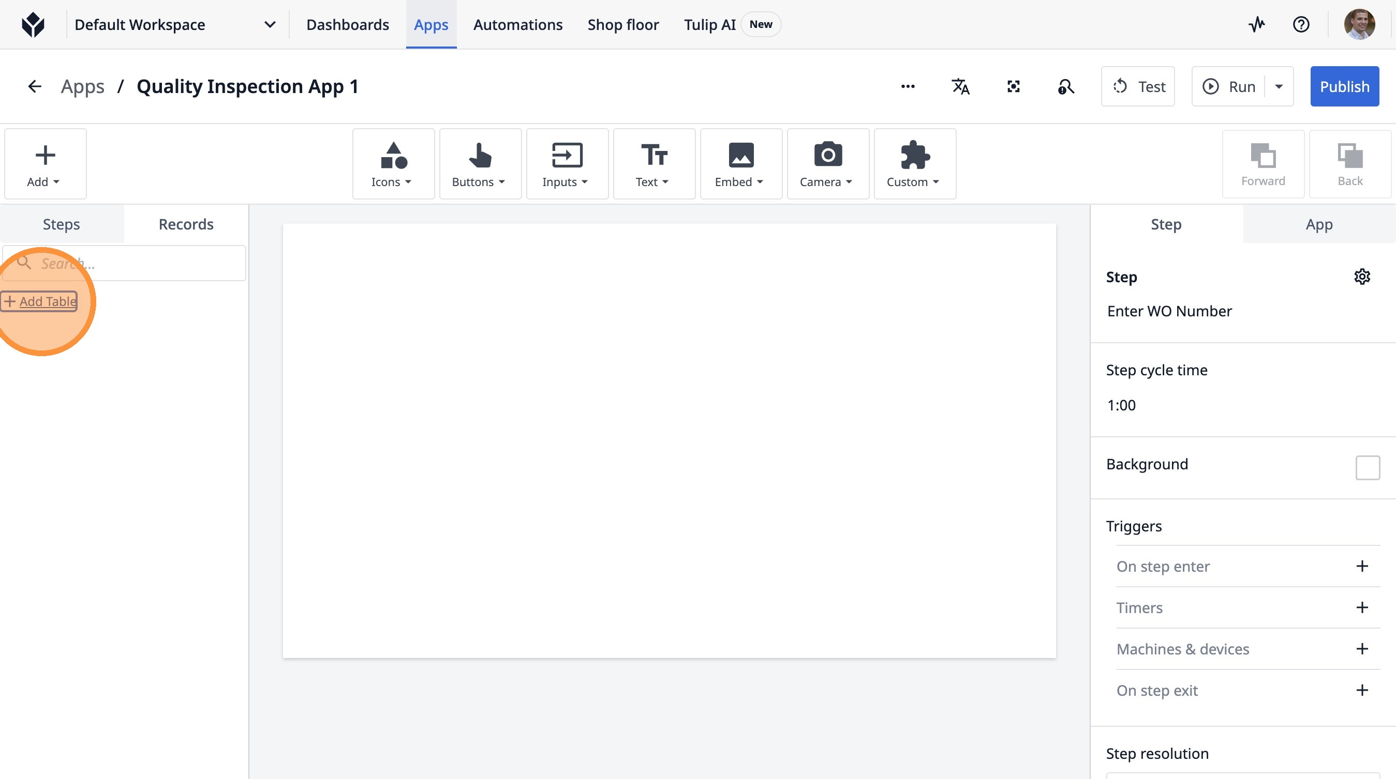Click the Tulip logo icon

pyautogui.click(x=33, y=24)
